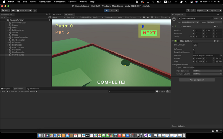Enable the Static checkbox
The height and width of the screenshot is (139, 223).
click(x=212, y=18)
